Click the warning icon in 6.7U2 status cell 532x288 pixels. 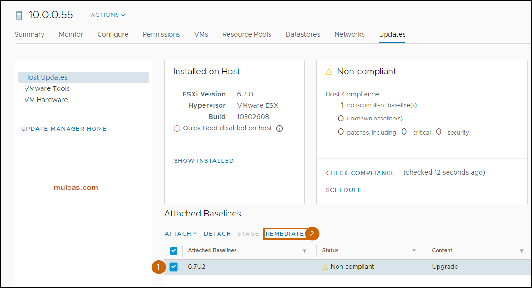click(x=325, y=267)
